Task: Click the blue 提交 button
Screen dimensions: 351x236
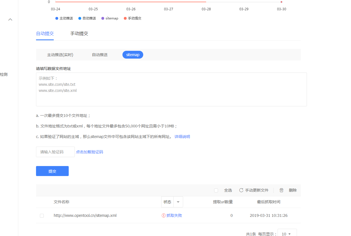Action: 52,171
